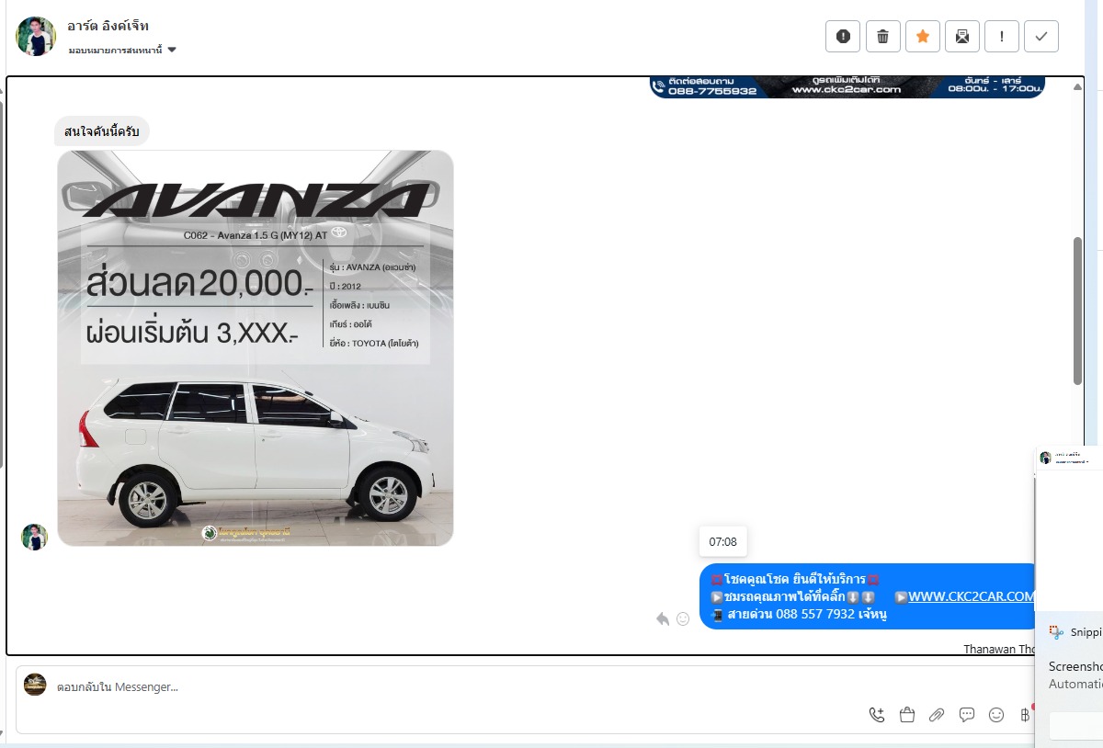This screenshot has width=1103, height=748.
Task: Reply to the blue message using arrow icon
Action: tap(663, 618)
